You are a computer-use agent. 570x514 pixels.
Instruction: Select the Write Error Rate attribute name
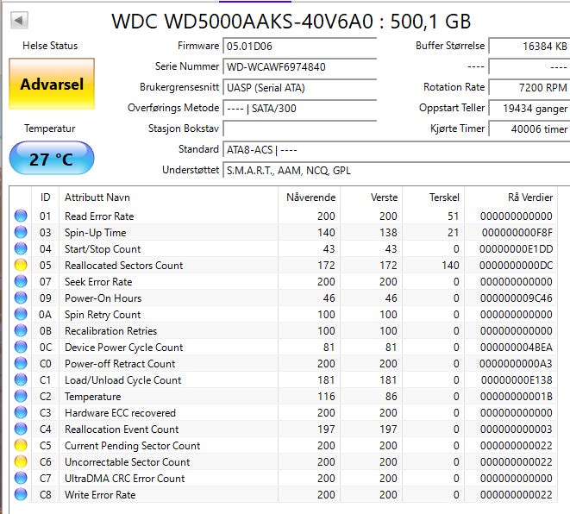point(100,495)
